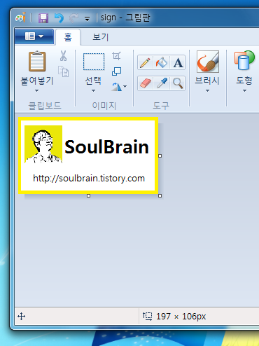The height and width of the screenshot is (346, 259).
Task: Expand the 선택 dropdown arrow
Action: 93,90
